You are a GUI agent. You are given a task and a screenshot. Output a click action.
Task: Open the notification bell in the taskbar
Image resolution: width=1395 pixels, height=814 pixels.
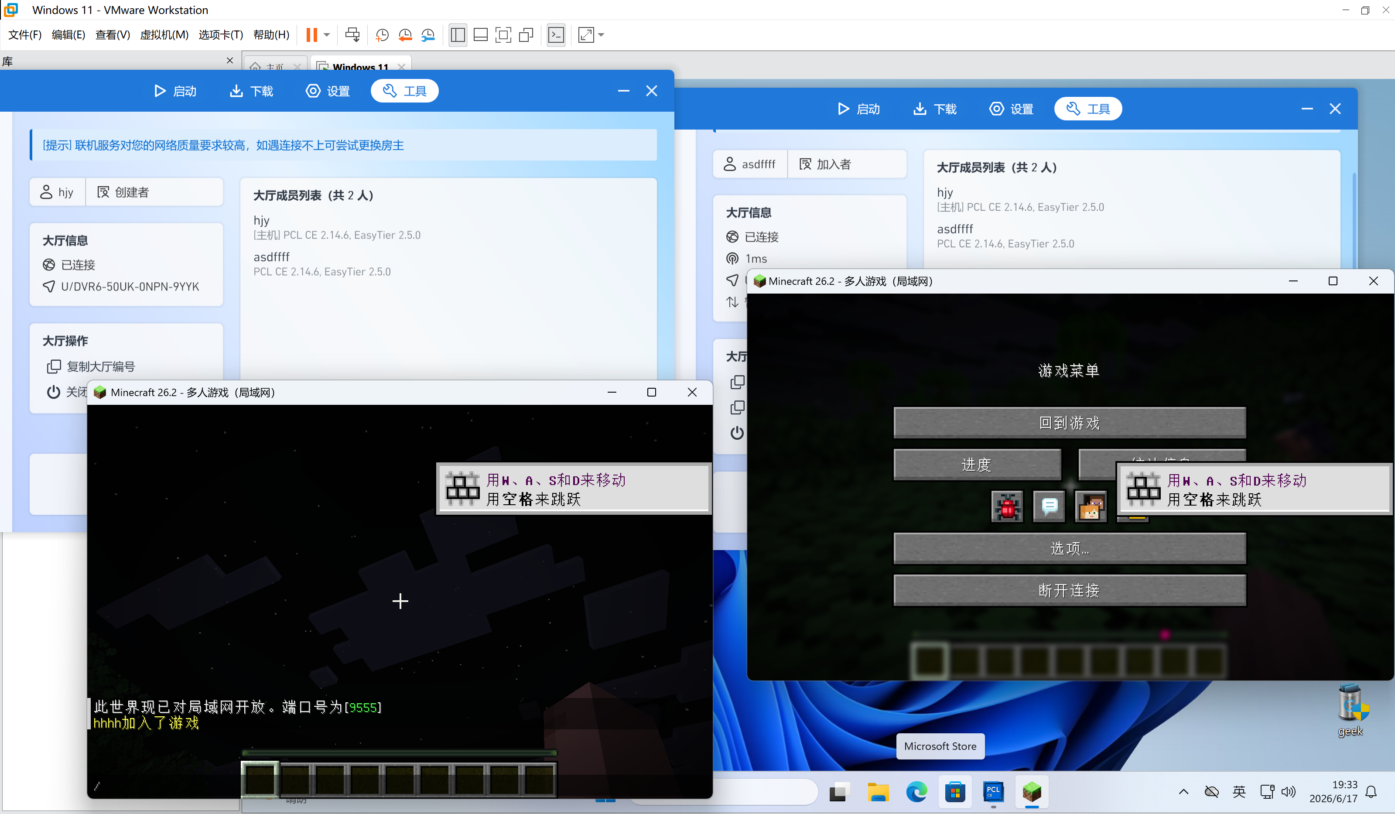(x=1371, y=792)
